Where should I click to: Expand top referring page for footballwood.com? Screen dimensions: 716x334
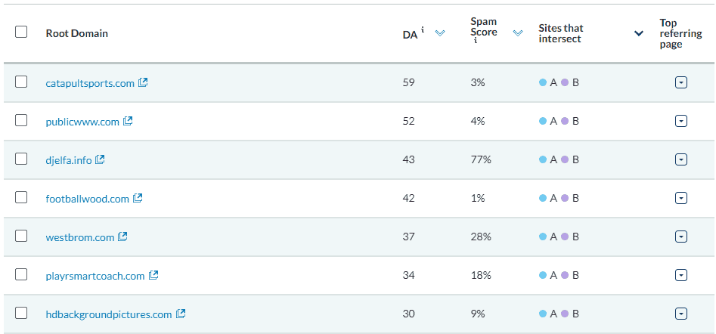pyautogui.click(x=680, y=198)
